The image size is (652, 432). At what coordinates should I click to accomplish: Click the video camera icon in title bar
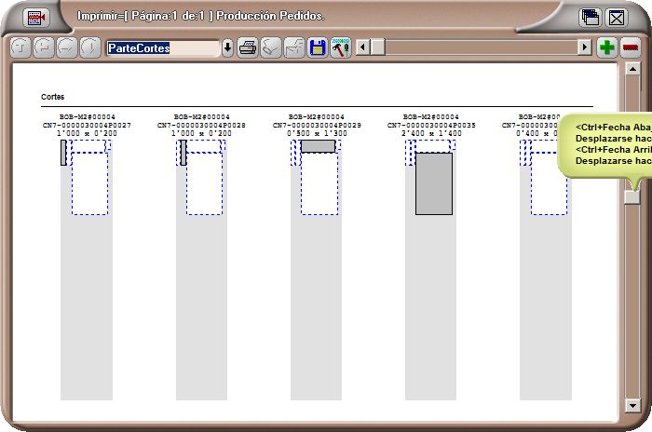36,17
